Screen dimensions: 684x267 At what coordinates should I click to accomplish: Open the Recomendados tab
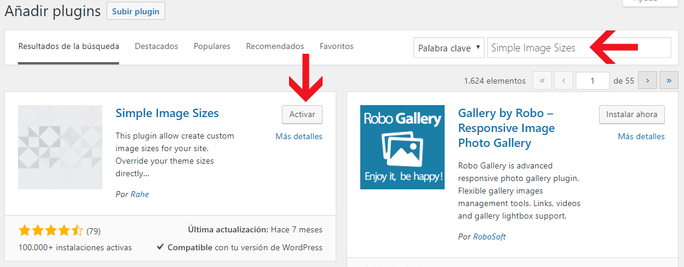click(275, 46)
